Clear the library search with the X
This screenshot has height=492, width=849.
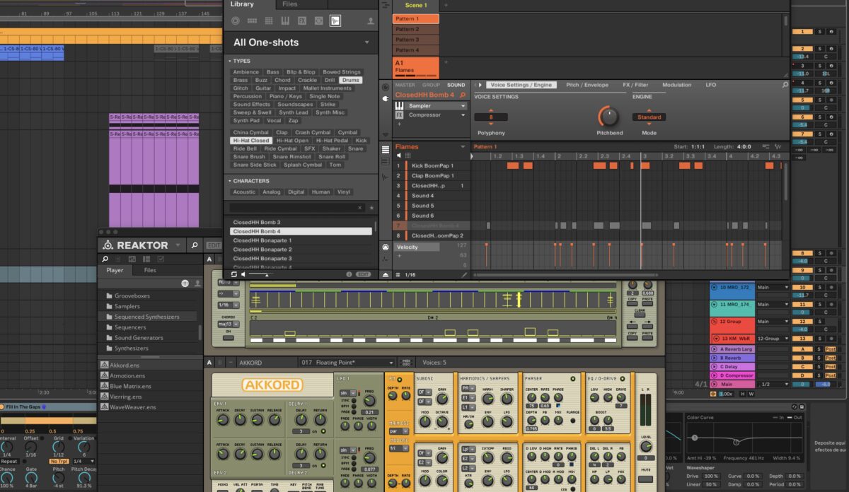pyautogui.click(x=359, y=208)
